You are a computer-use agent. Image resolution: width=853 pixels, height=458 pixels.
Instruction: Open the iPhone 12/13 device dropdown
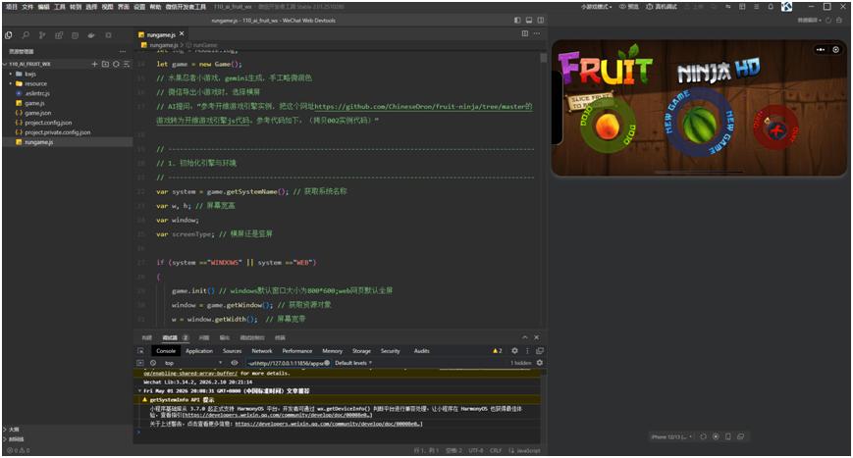coord(671,436)
